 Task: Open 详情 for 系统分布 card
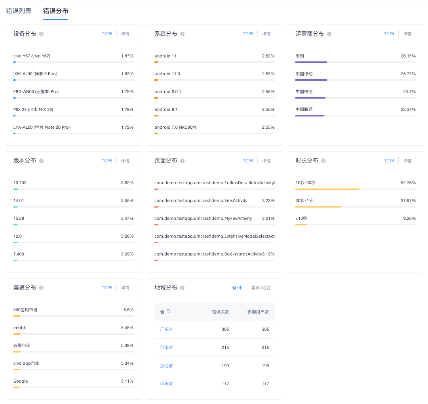pyautogui.click(x=266, y=34)
